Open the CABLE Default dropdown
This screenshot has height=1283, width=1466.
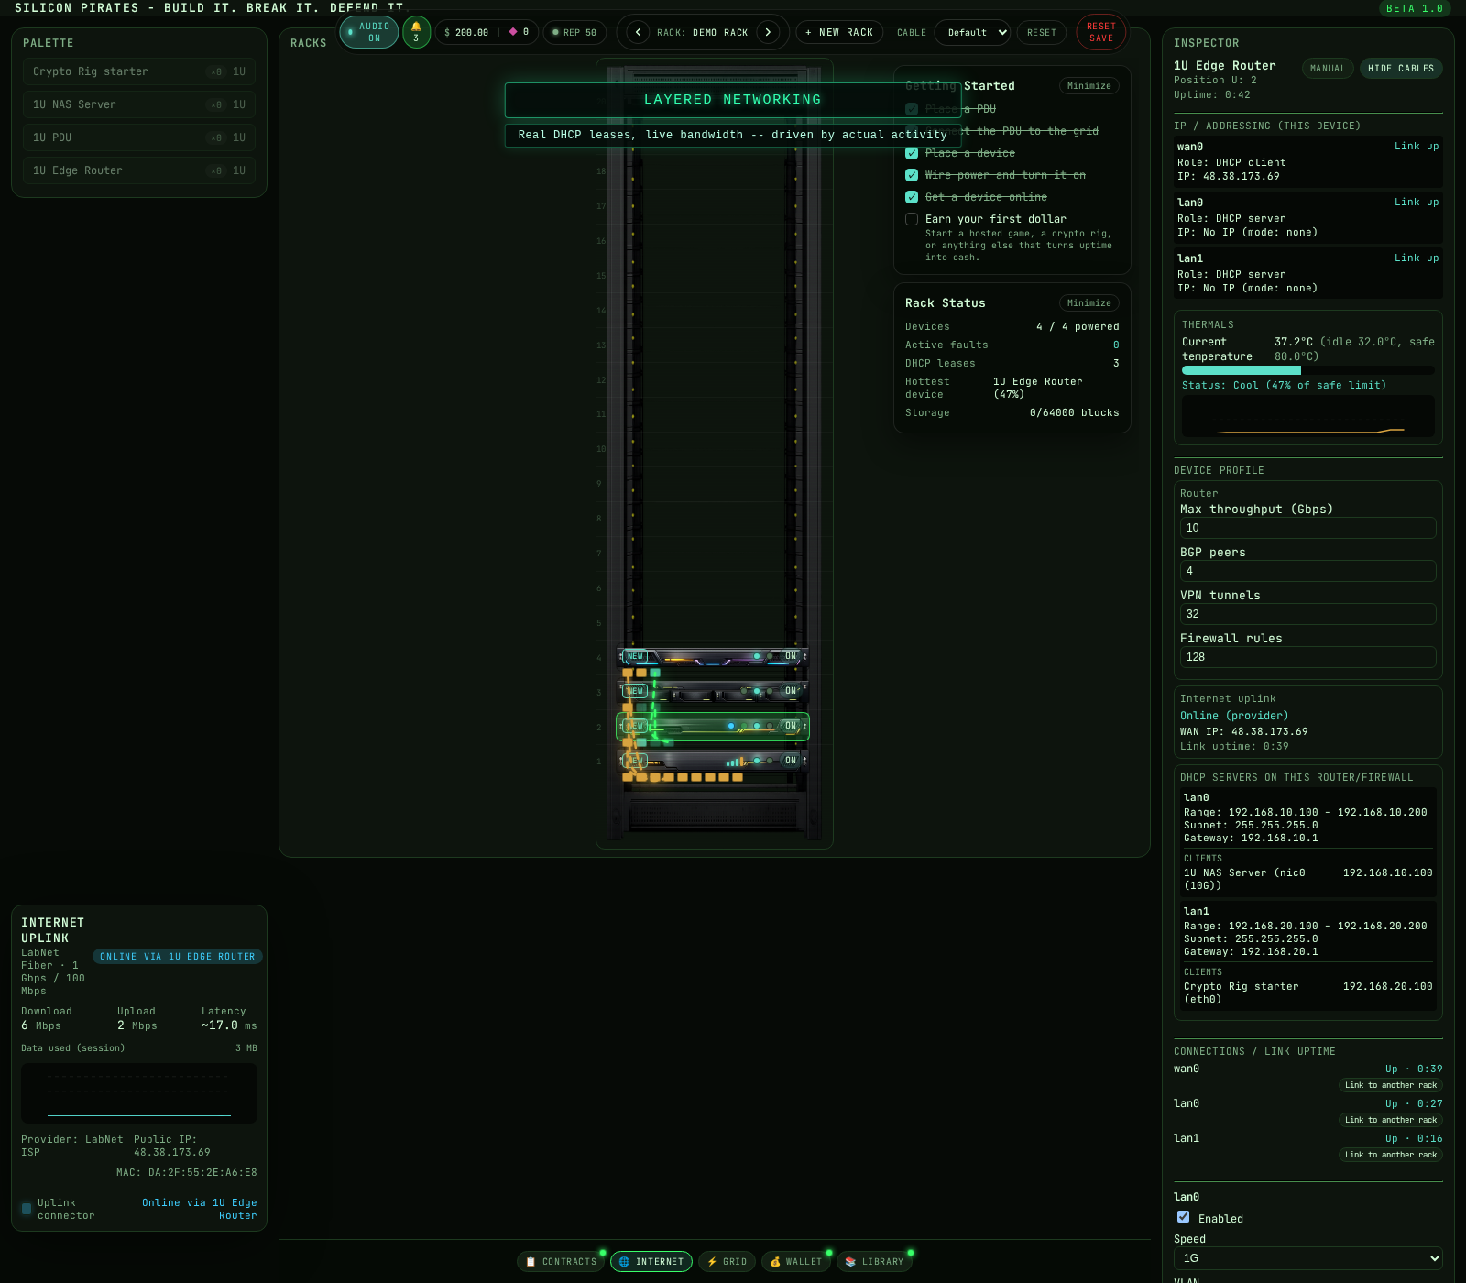pyautogui.click(x=972, y=32)
